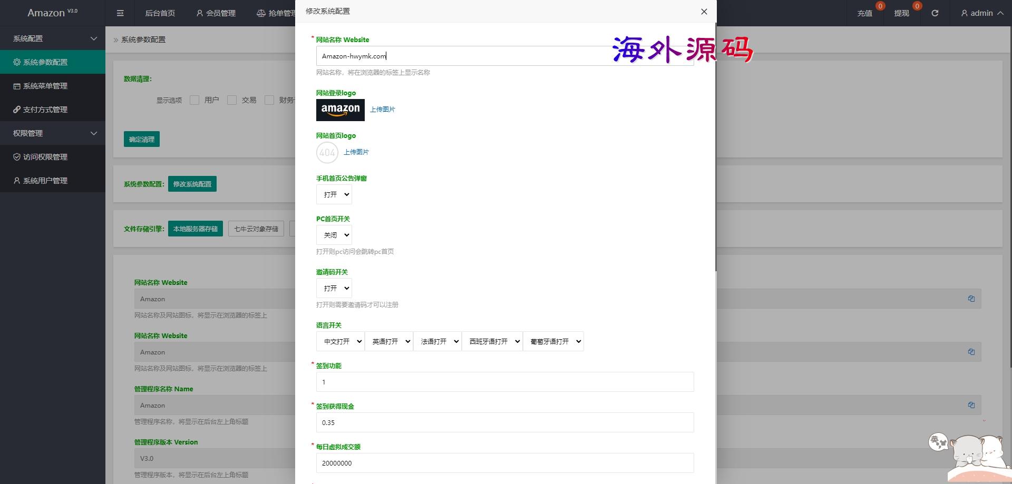This screenshot has width=1012, height=484.
Task: Close the 修改系统配置 dialog
Action: (704, 12)
